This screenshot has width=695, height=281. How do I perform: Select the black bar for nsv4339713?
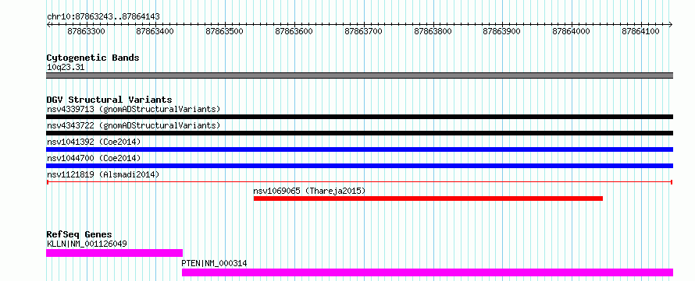[359, 117]
